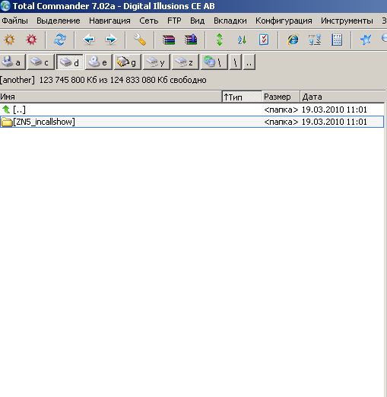This screenshot has width=387, height=397.
Task: Go to root directory backslash button
Action: coord(236,62)
